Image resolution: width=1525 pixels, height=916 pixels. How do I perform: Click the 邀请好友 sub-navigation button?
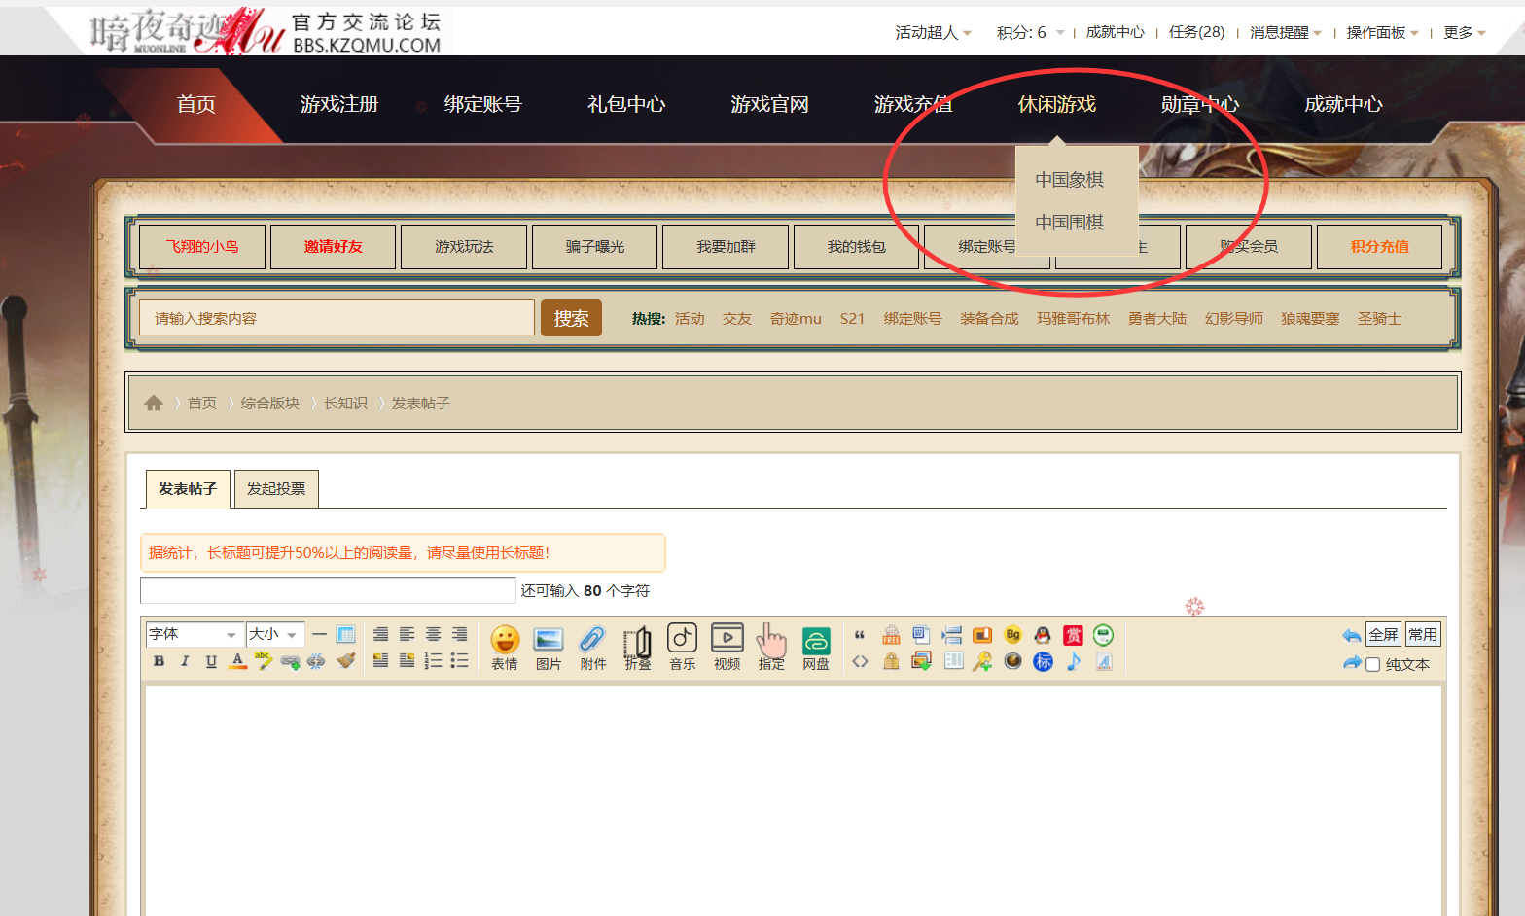click(x=333, y=247)
